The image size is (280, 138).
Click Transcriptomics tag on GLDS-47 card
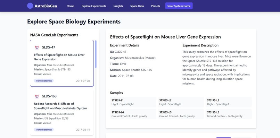[44, 81]
